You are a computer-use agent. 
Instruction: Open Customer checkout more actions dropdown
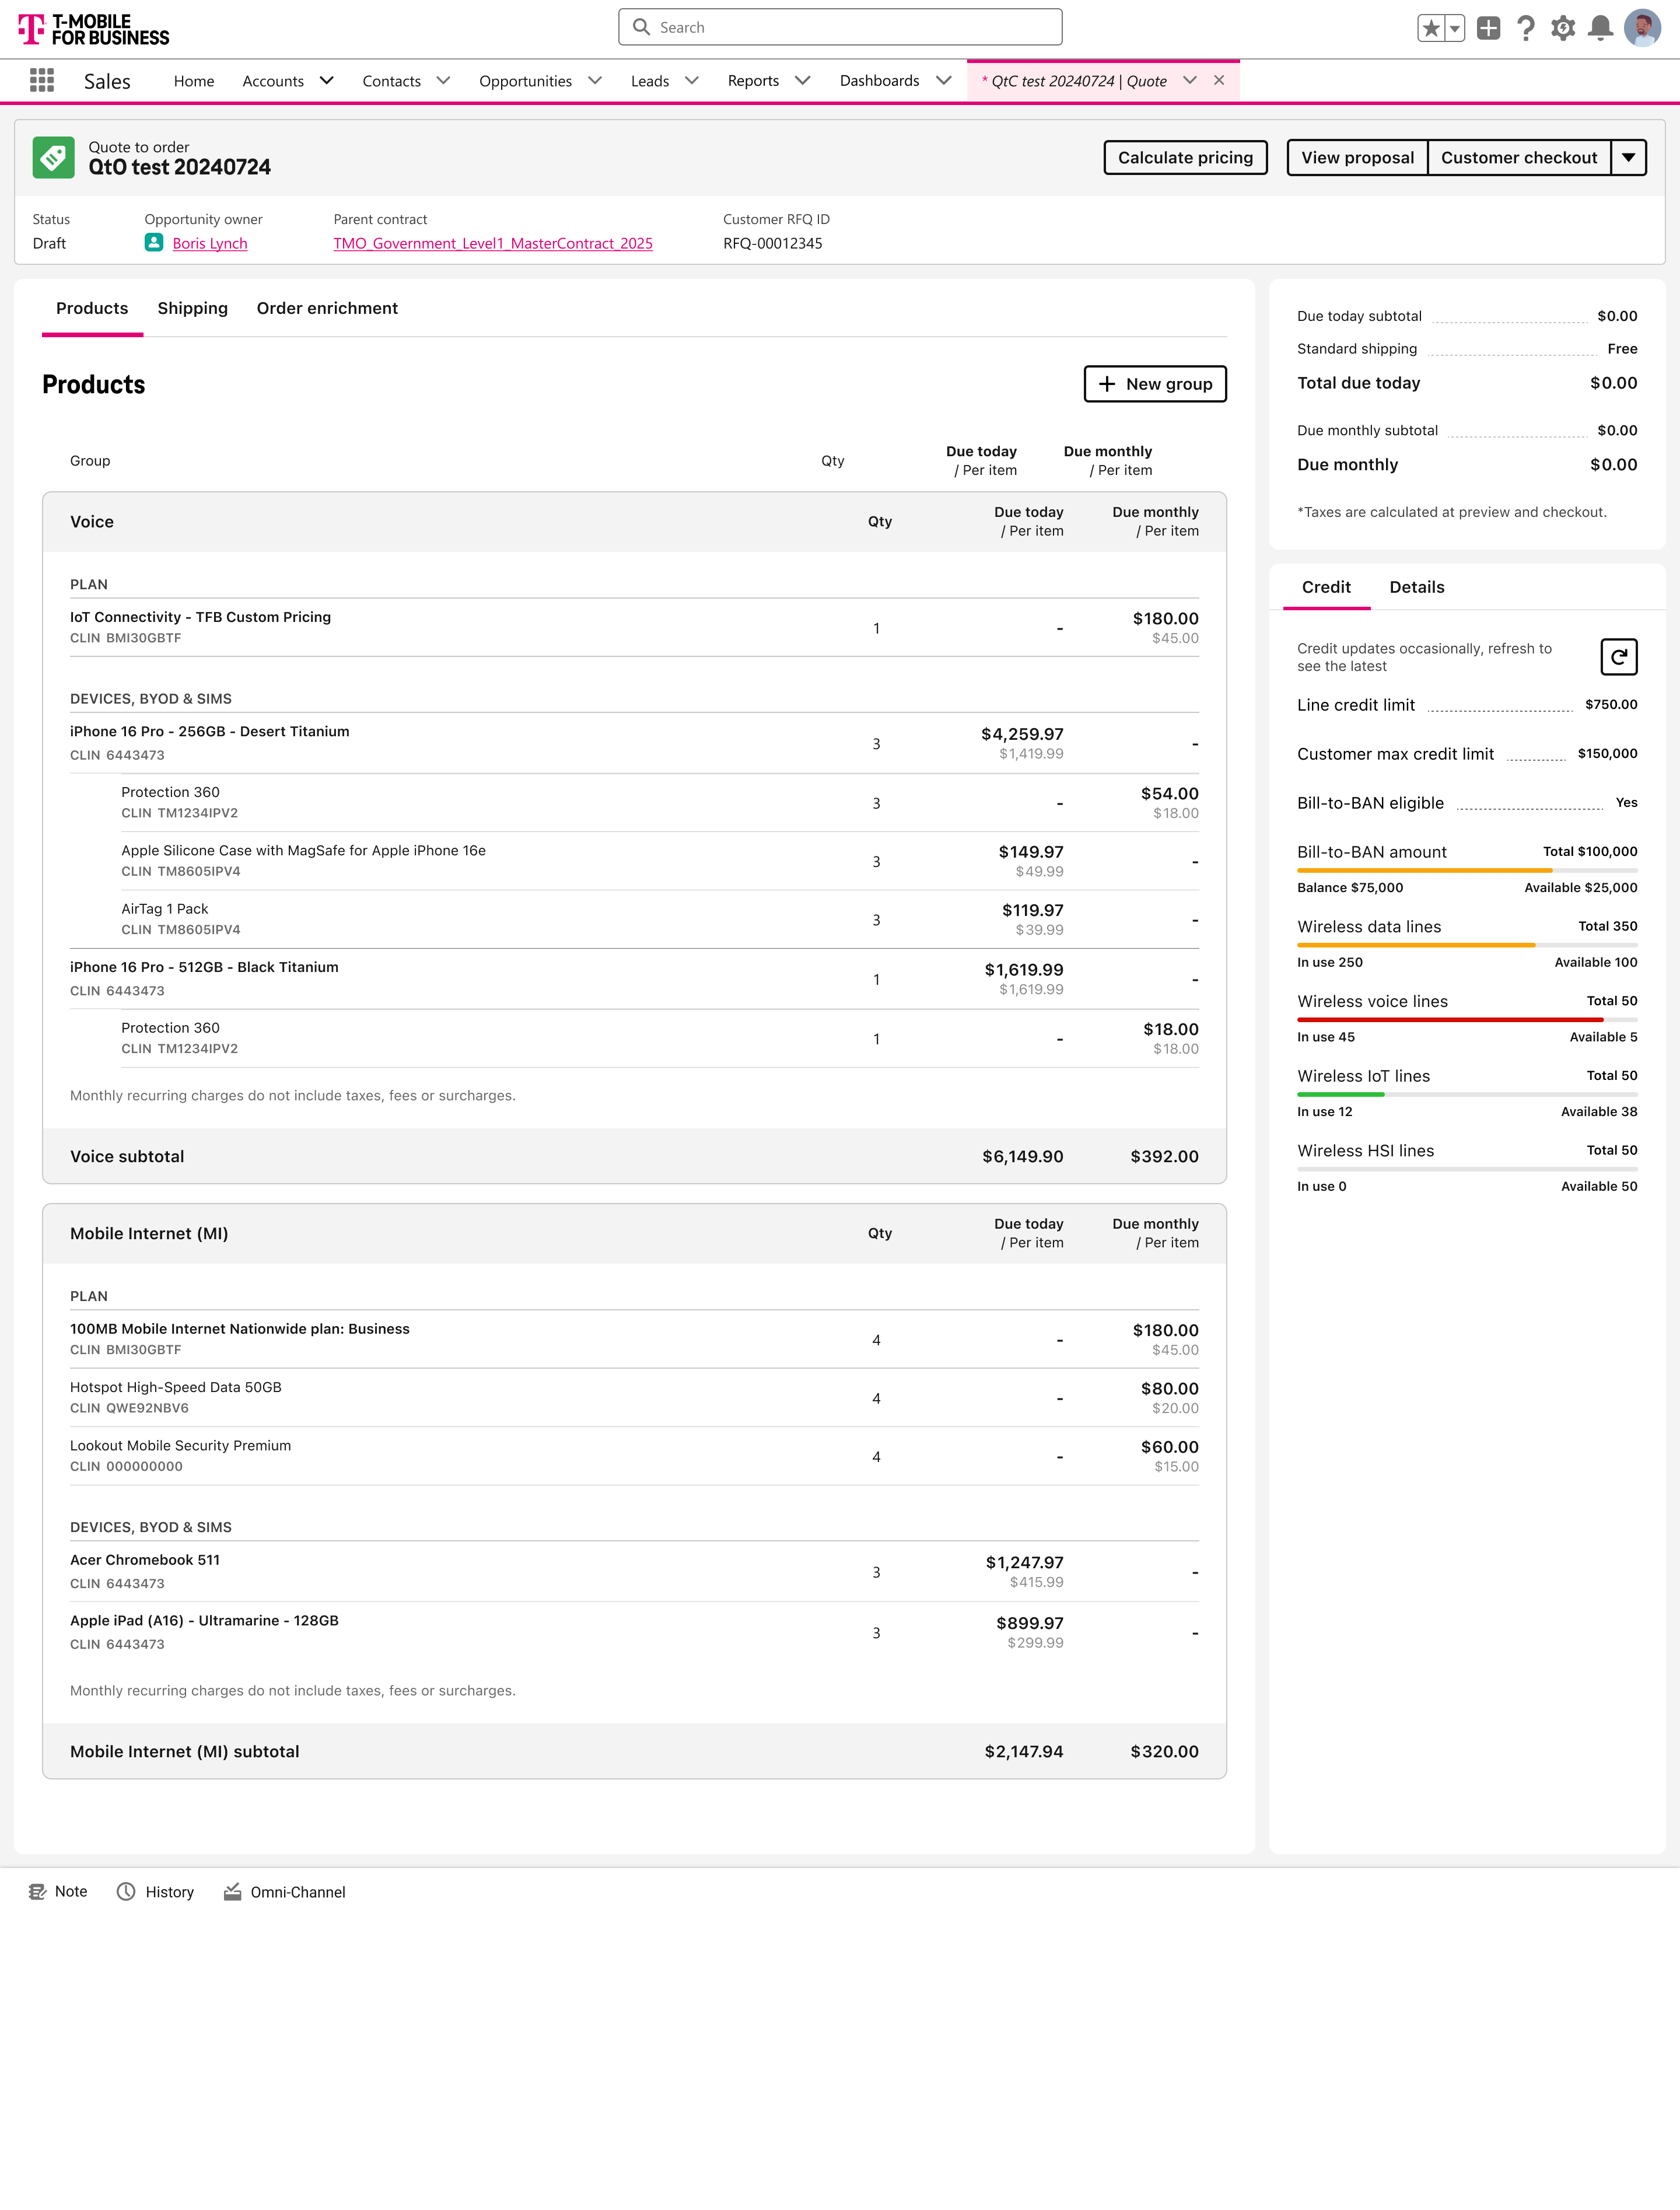click(x=1628, y=157)
